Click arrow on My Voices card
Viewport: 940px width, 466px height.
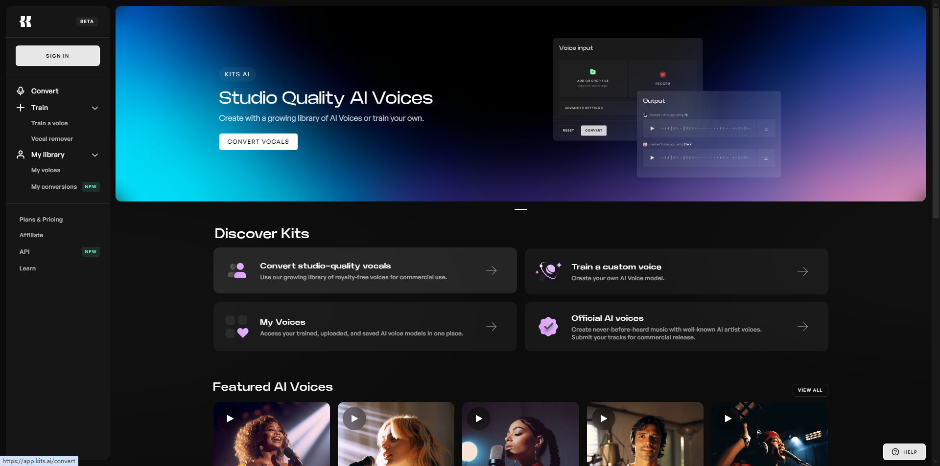(x=492, y=327)
